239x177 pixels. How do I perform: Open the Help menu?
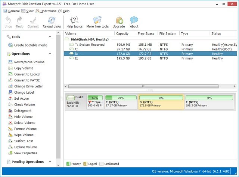point(64,11)
